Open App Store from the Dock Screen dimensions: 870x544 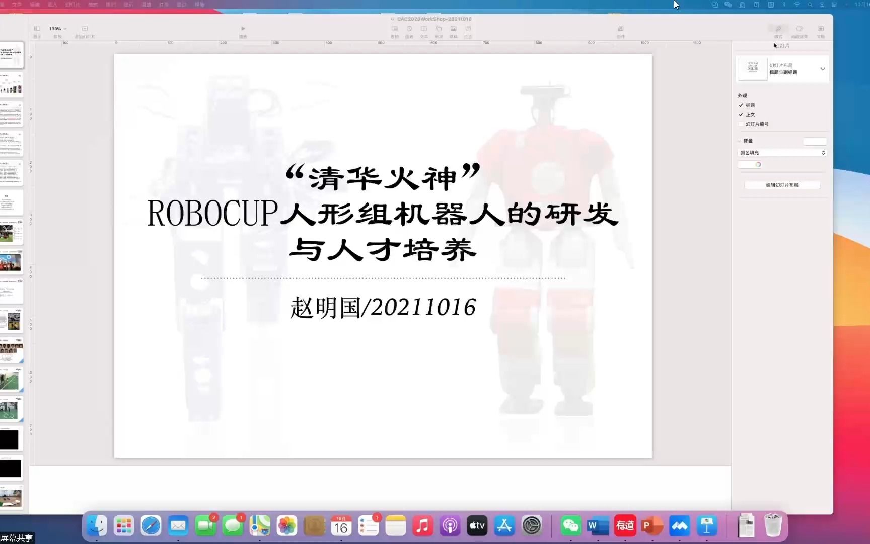point(504,526)
